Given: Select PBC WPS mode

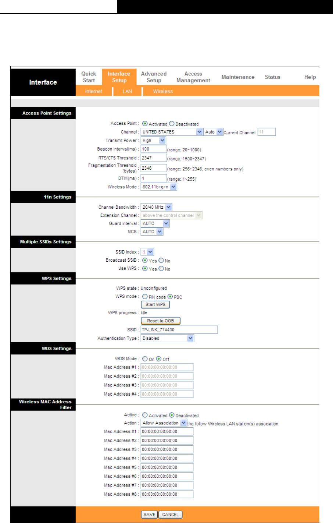Looking at the screenshot, I should pyautogui.click(x=170, y=296).
